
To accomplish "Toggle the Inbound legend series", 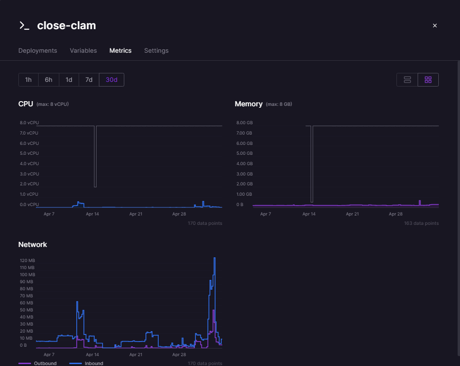I will [x=86, y=363].
